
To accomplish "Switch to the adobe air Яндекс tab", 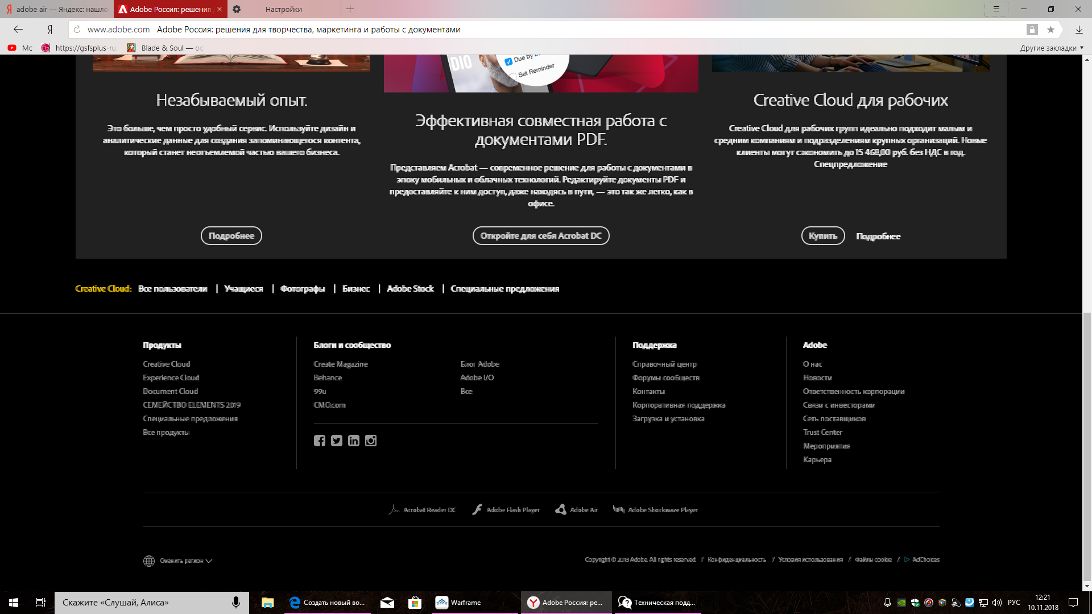I will (x=57, y=9).
